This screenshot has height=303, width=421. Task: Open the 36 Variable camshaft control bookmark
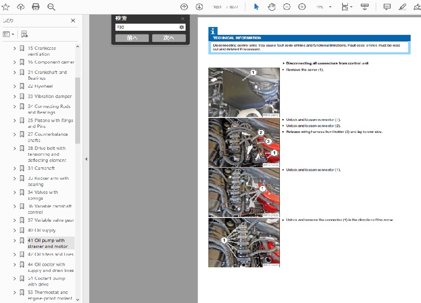[x=50, y=209]
